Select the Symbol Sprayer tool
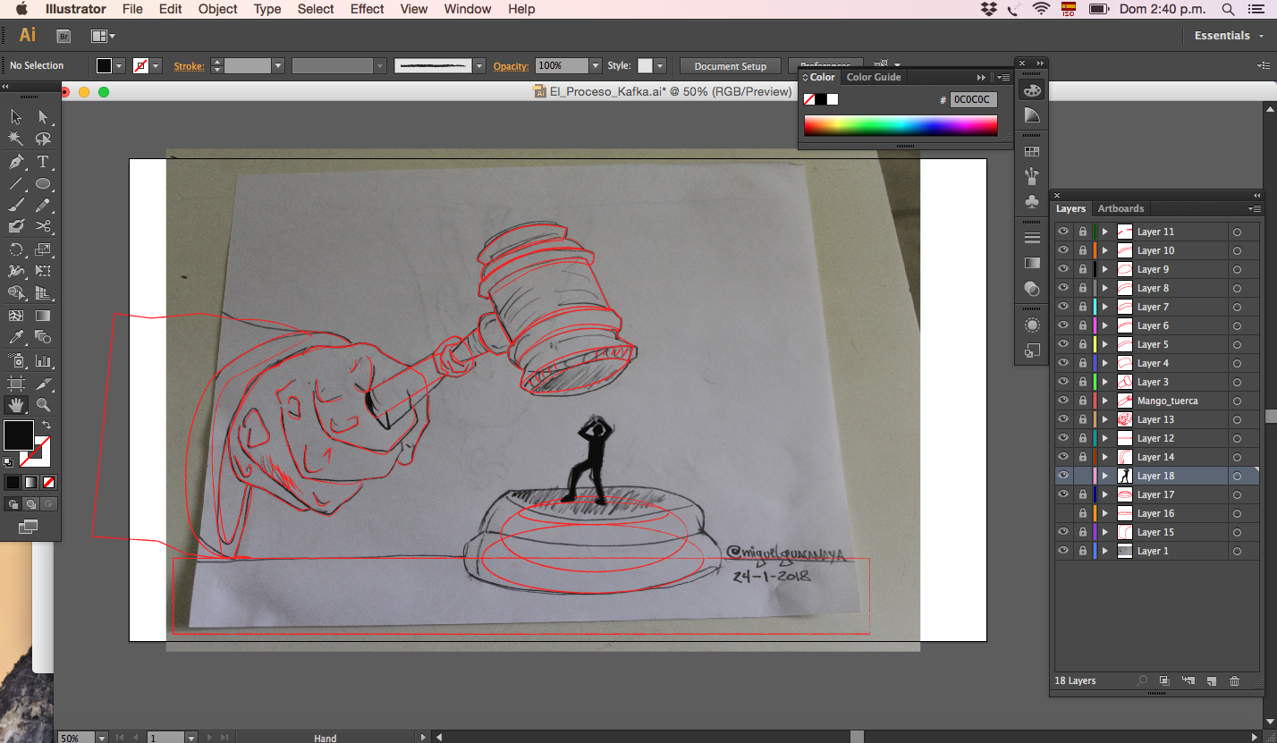Screen dimensions: 1277x743 (16, 360)
